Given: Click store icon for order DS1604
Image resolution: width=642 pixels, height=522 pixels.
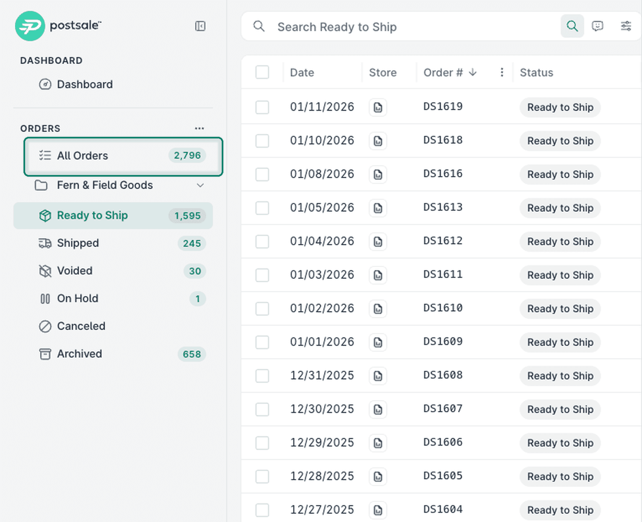Looking at the screenshot, I should click(378, 510).
